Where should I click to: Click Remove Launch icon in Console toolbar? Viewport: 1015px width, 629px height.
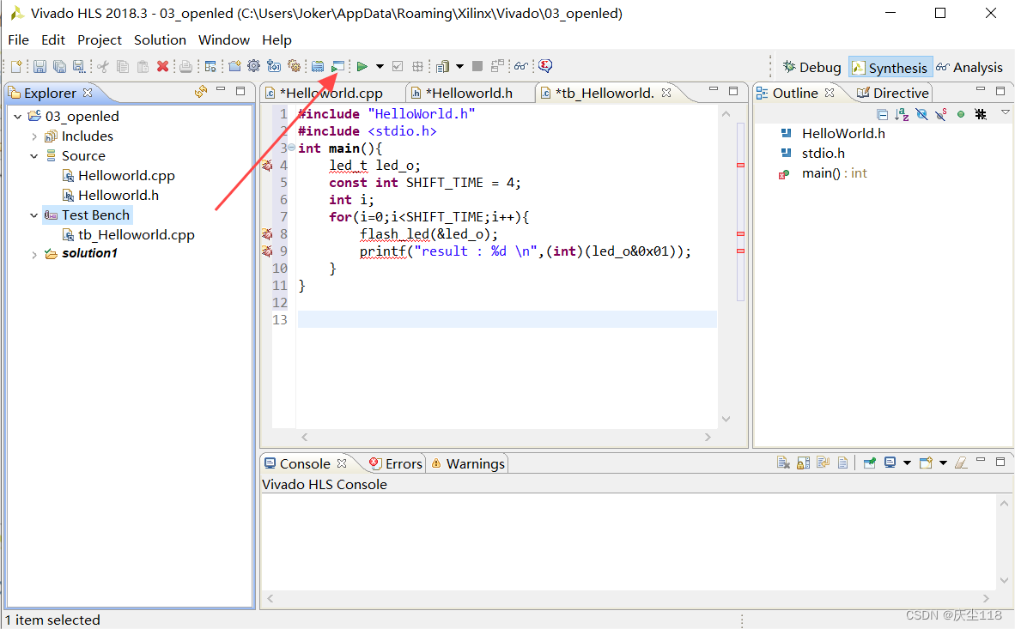pyautogui.click(x=783, y=463)
